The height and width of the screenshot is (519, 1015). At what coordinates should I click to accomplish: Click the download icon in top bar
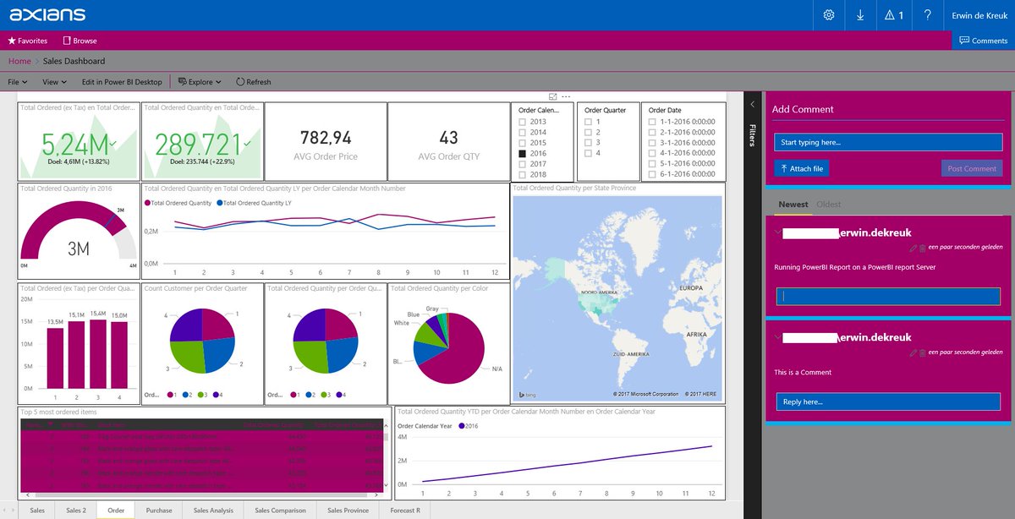[x=861, y=14]
